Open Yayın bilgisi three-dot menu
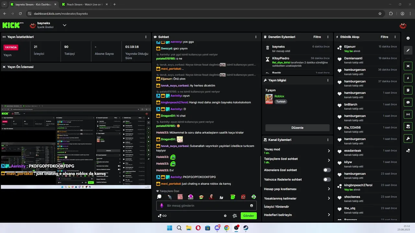The image size is (415, 233). (x=328, y=80)
